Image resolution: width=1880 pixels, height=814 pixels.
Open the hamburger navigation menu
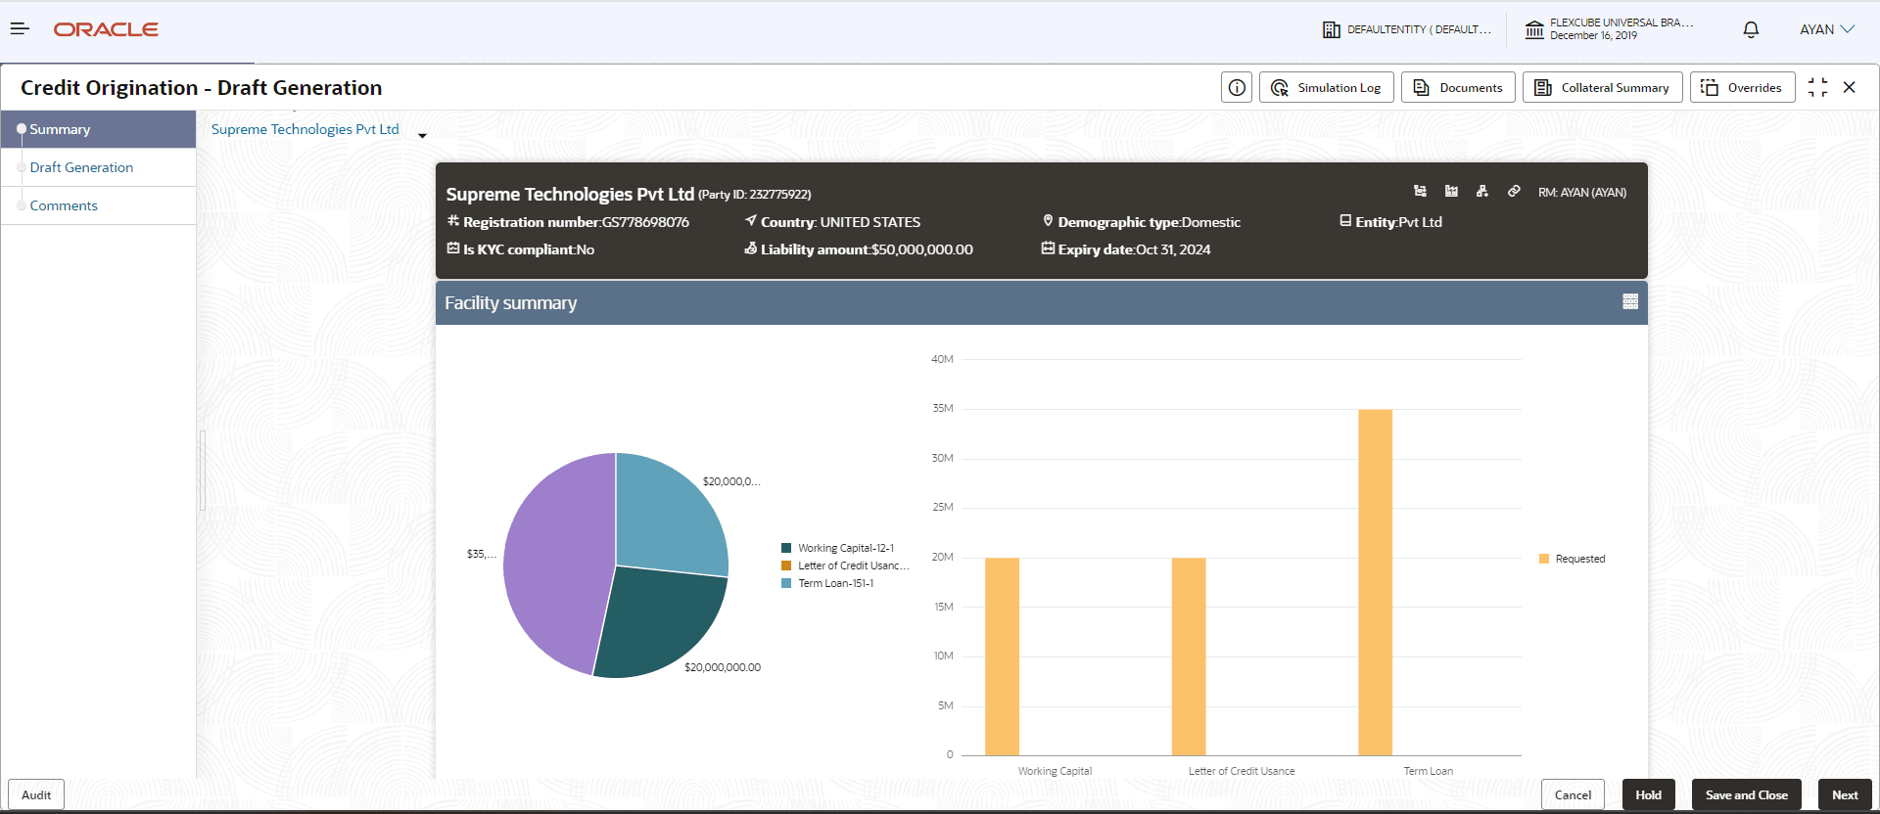click(20, 29)
